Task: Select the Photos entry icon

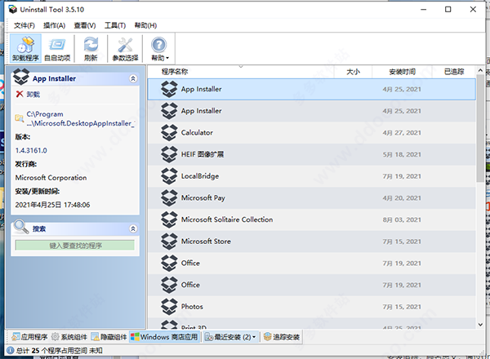Action: click(169, 307)
